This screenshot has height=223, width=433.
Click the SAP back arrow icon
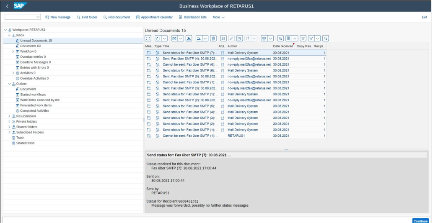pos(7,6)
